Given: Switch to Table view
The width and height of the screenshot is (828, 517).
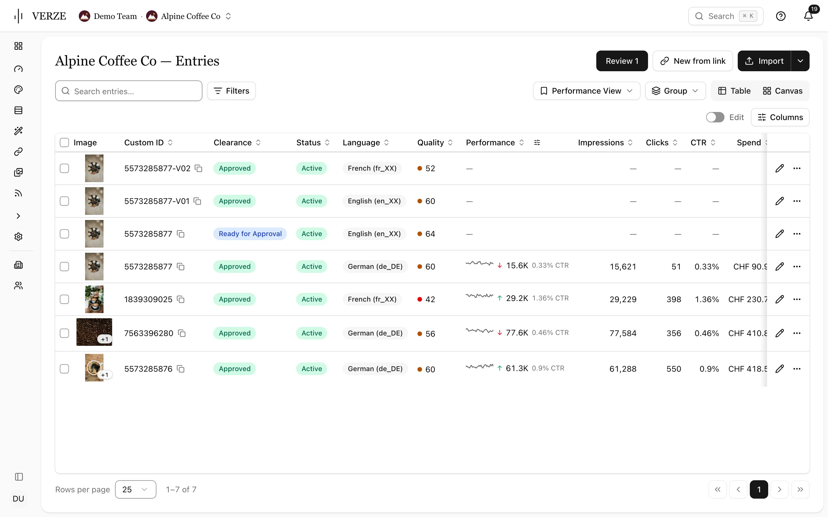Looking at the screenshot, I should click(x=734, y=90).
